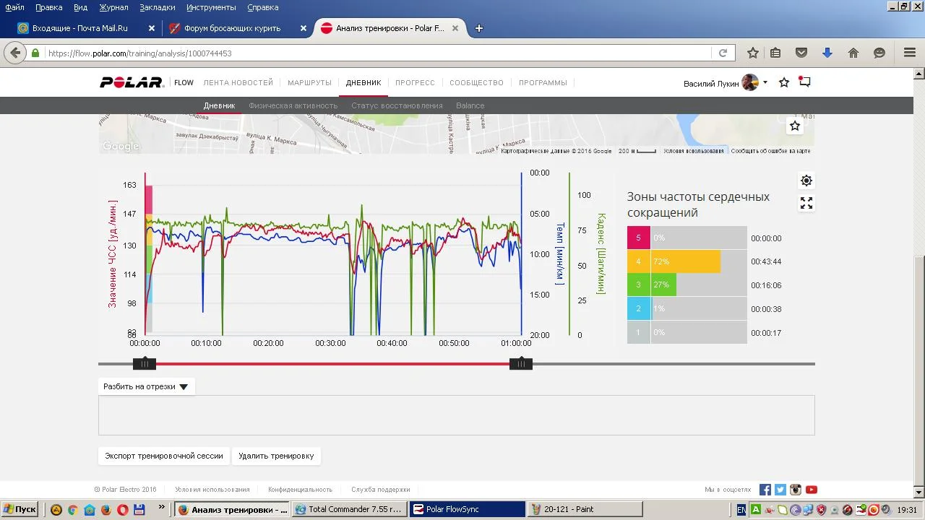Viewport: 925px width, 520px height.
Task: Click 'Экспорт тренировочной сессии' button
Action: (x=164, y=456)
